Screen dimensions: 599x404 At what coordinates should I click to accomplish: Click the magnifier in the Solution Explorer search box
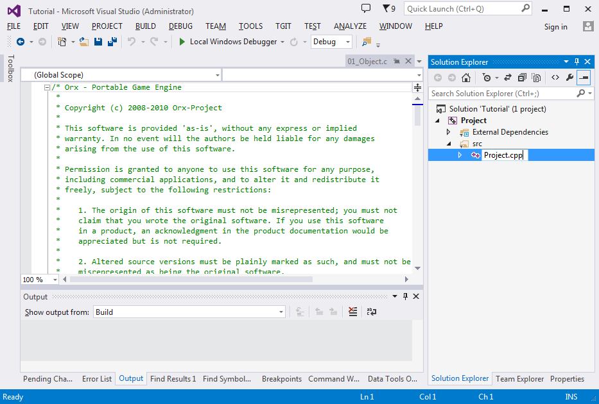pos(581,93)
